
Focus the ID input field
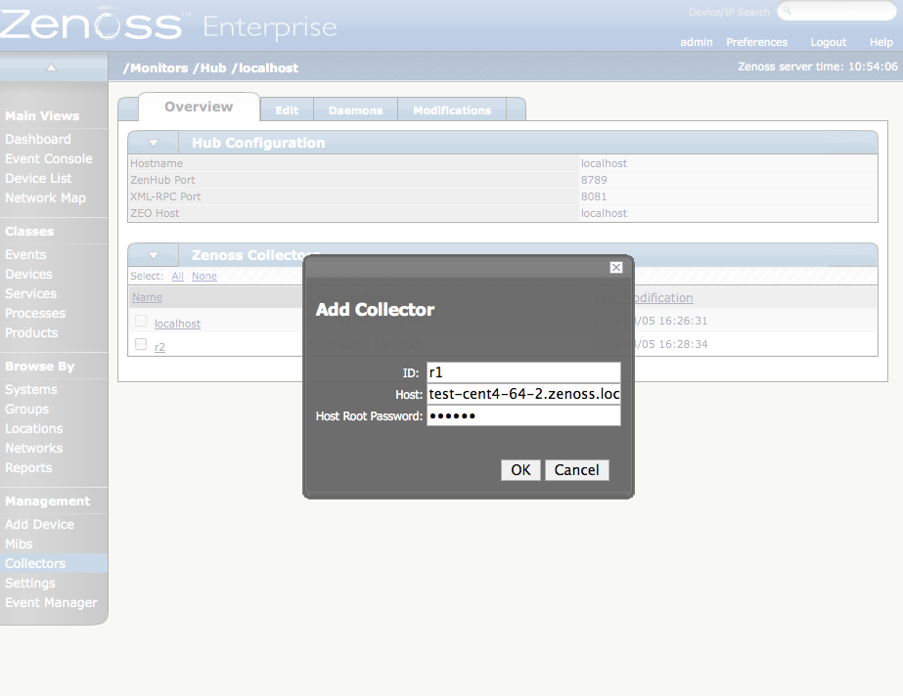tap(523, 372)
